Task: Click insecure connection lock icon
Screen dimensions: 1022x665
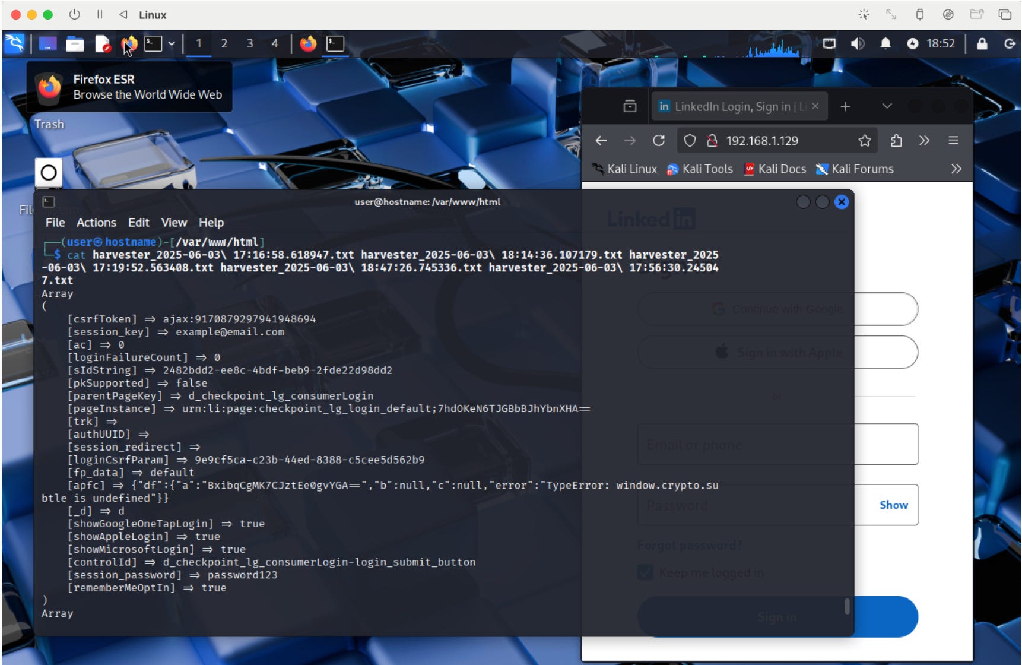Action: point(712,141)
